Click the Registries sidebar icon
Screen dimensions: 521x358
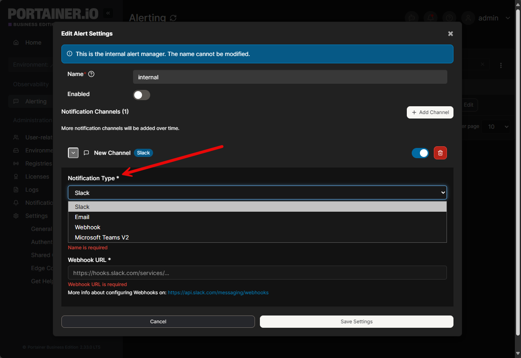coord(16,163)
